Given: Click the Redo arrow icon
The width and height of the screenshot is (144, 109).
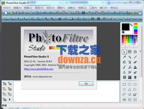Looking at the screenshot, I should coord(51,13).
